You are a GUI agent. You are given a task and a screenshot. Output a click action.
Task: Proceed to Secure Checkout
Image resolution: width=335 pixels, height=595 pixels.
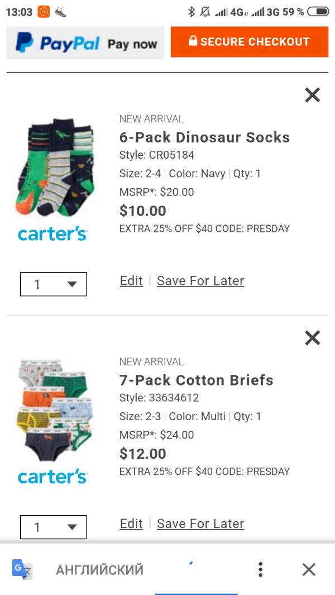[x=249, y=42]
